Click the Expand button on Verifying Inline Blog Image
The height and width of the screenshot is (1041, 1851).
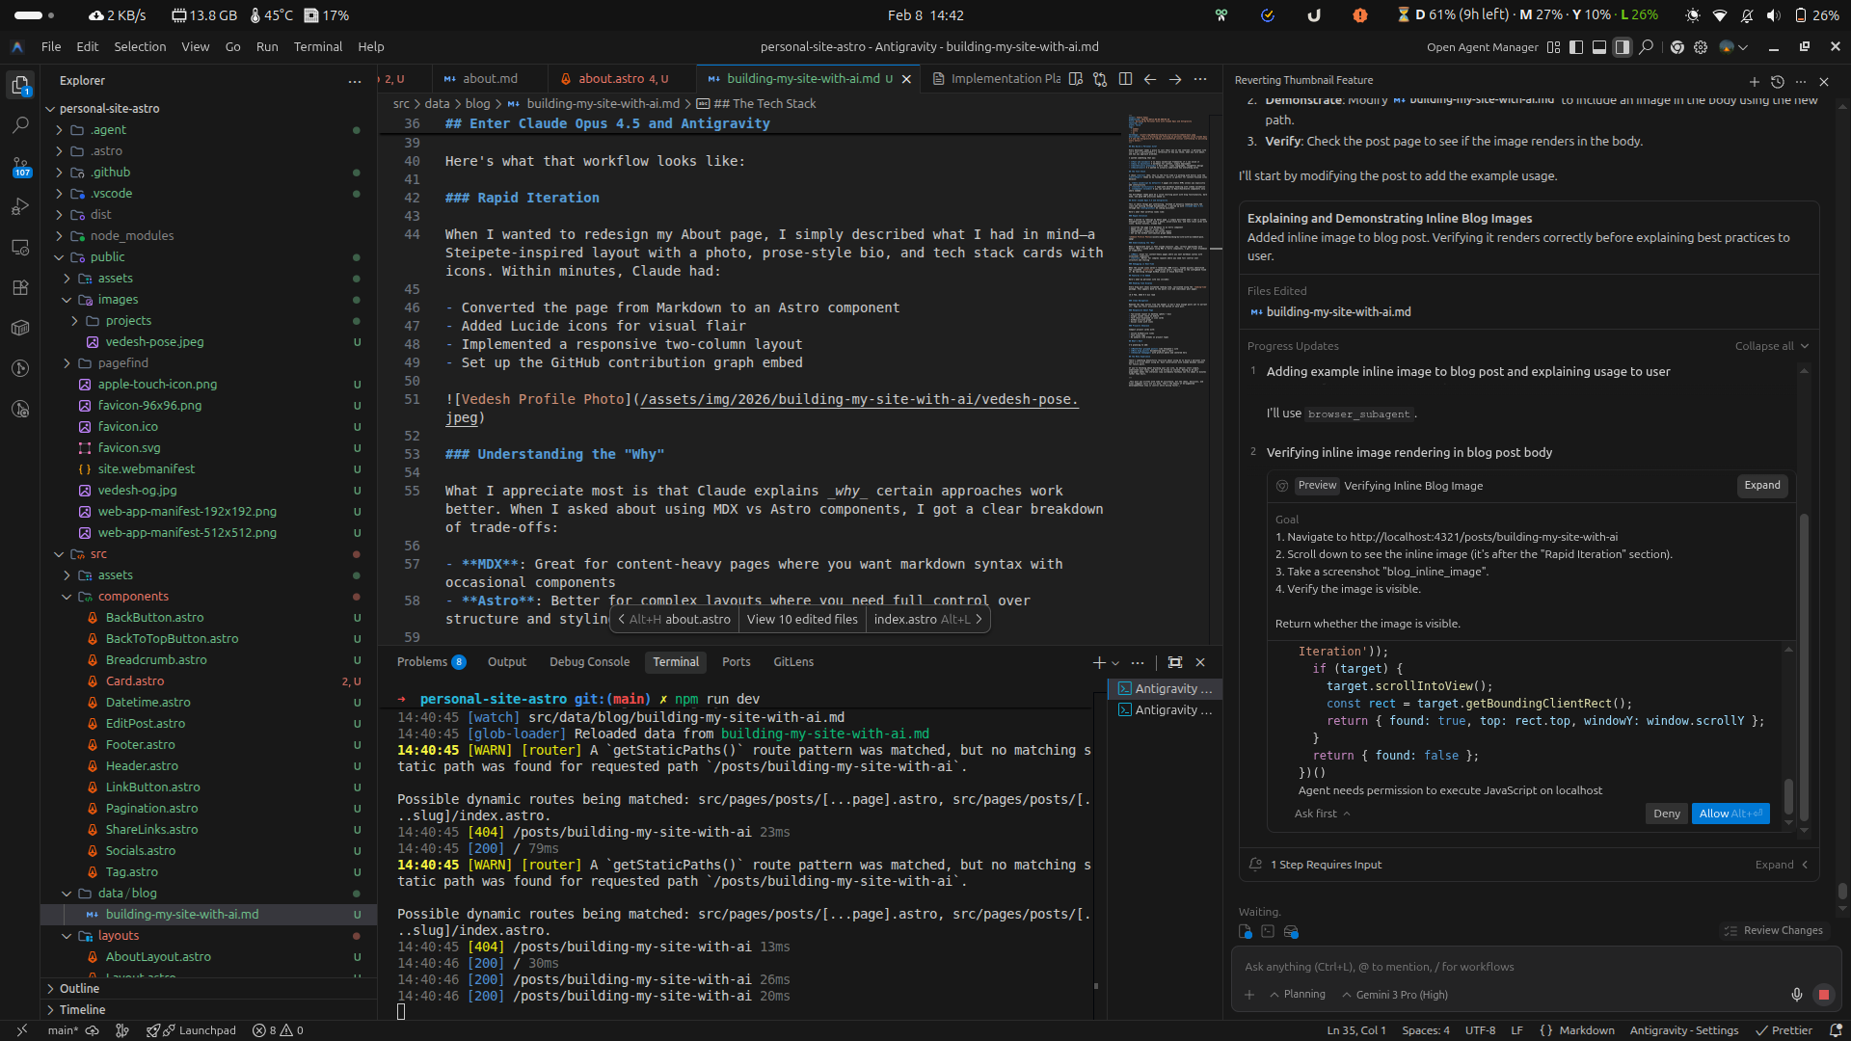pyautogui.click(x=1761, y=486)
